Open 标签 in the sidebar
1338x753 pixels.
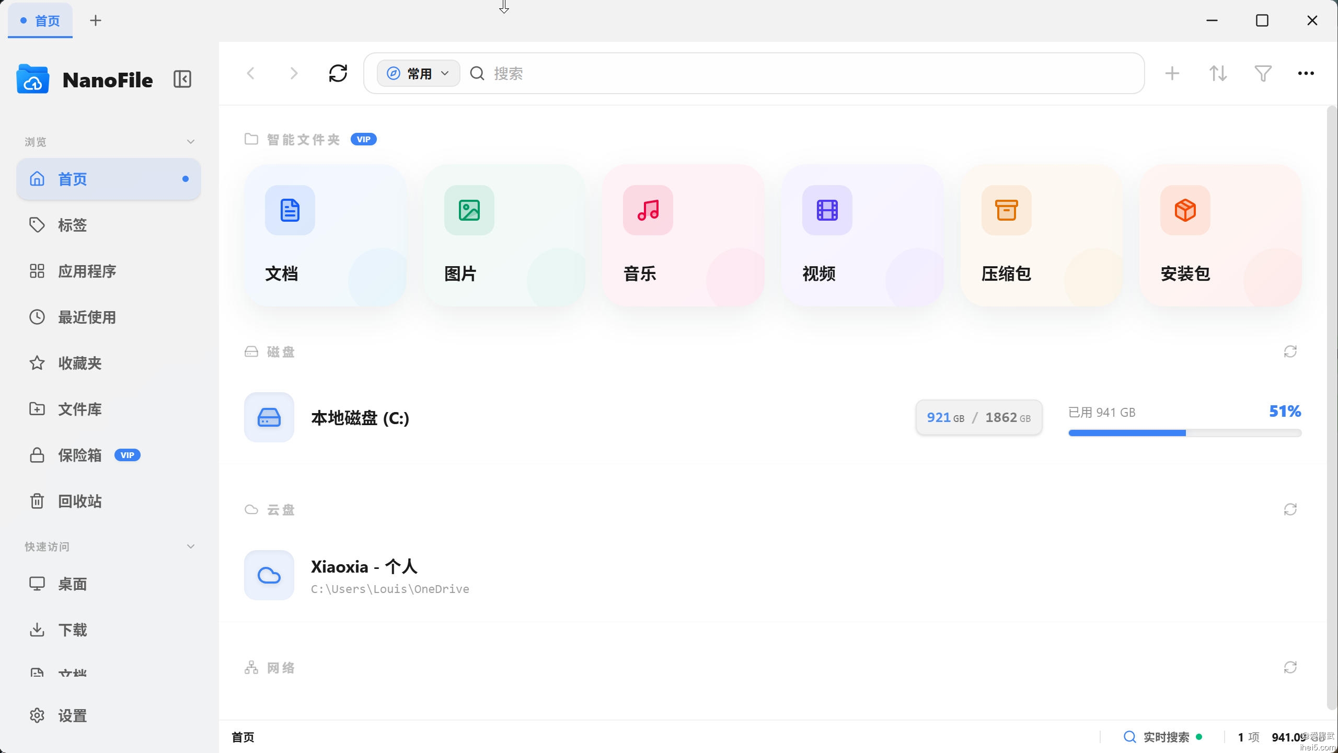(x=109, y=225)
